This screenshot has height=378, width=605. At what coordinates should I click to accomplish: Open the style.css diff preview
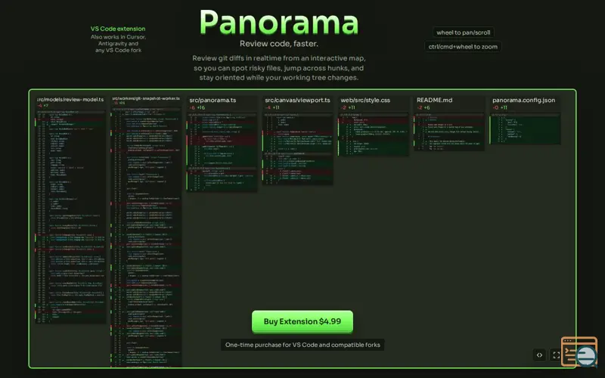373,135
